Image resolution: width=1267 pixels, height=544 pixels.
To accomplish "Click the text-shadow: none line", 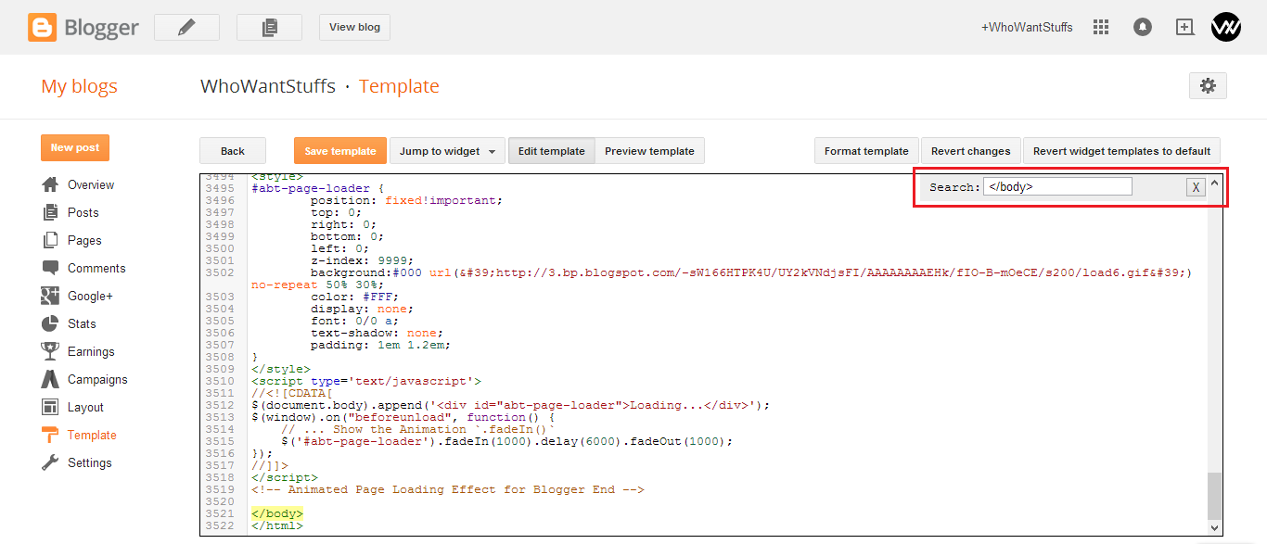I will [x=378, y=333].
